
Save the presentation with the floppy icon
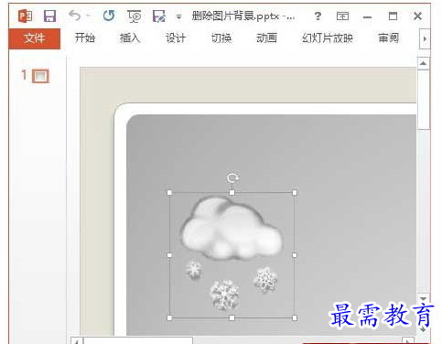(49, 16)
